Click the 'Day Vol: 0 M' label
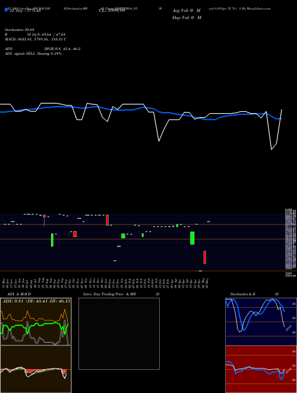297x393 pixels. tap(187, 18)
